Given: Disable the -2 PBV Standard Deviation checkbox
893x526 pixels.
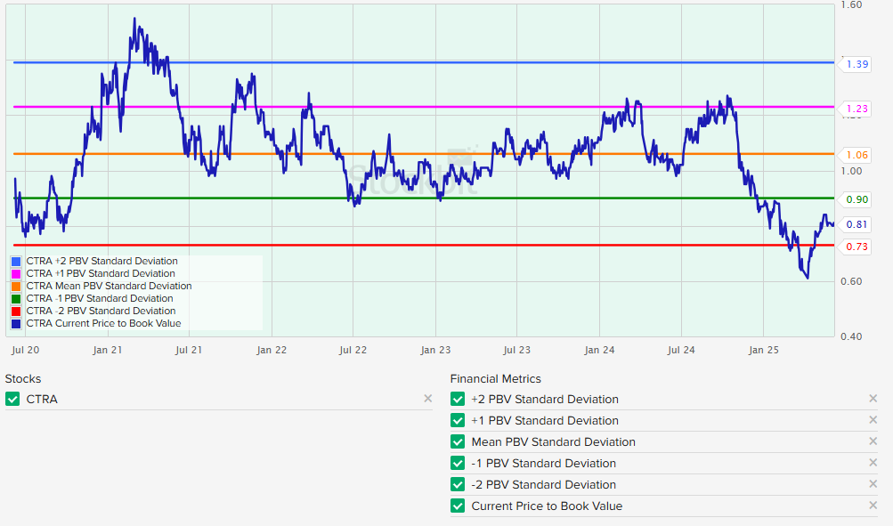Looking at the screenshot, I should (458, 485).
